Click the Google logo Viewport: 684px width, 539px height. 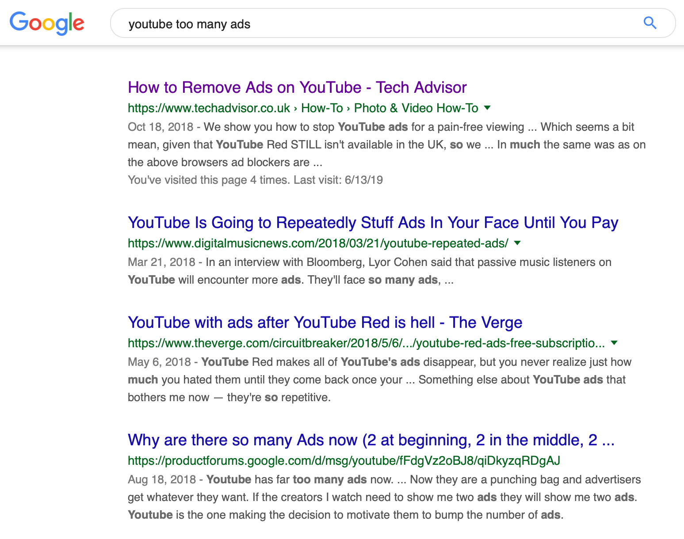47,23
